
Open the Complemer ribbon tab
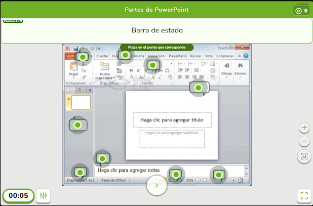click(x=225, y=56)
